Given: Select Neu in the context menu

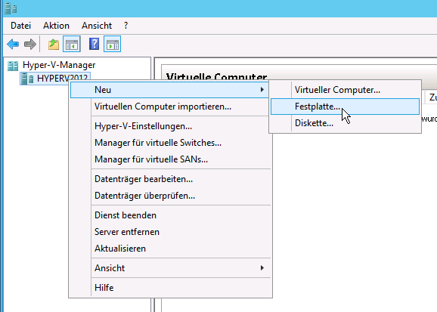Looking at the screenshot, I should 169,90.
